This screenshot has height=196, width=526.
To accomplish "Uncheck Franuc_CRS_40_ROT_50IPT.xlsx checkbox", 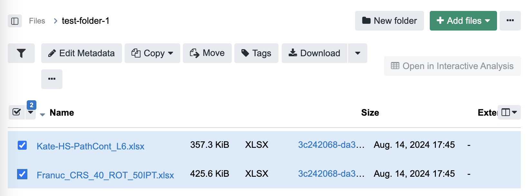I will click(22, 174).
